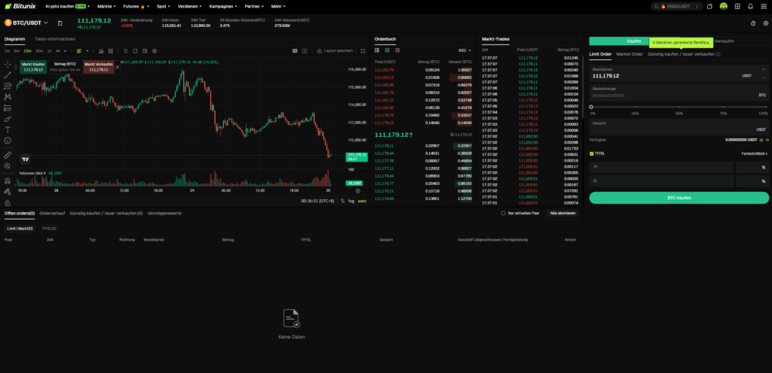
Task: Select the brush drawing tool
Action: coord(8,119)
